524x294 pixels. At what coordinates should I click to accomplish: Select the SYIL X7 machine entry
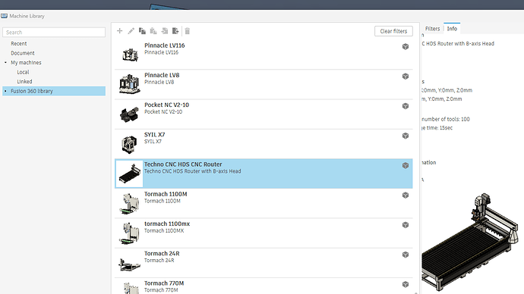(264, 144)
